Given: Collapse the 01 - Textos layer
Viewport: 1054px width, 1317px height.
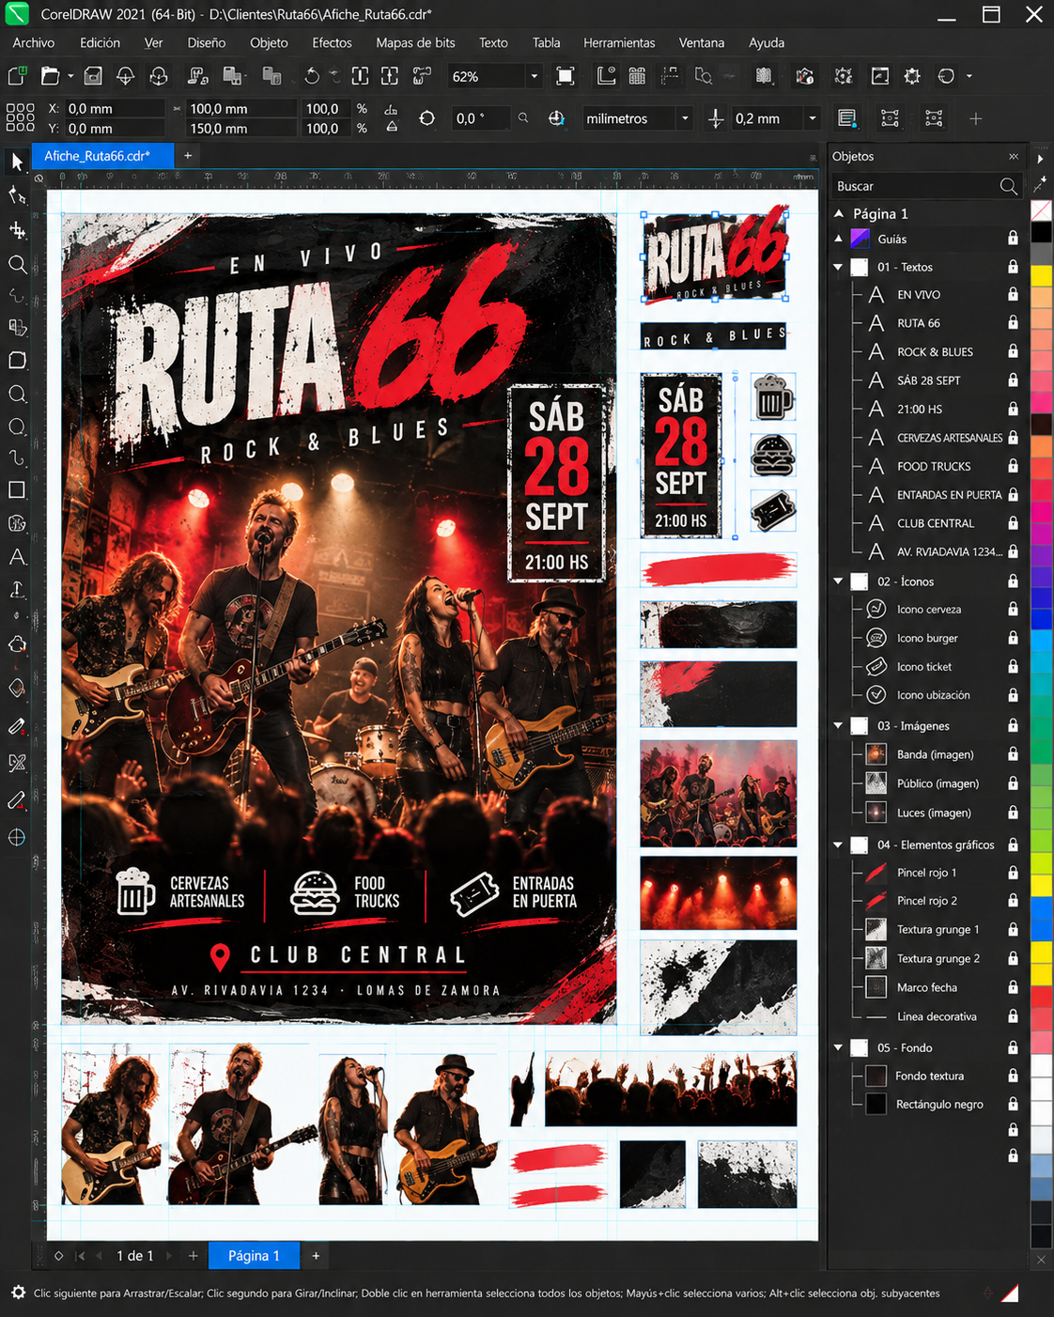Looking at the screenshot, I should (x=839, y=267).
